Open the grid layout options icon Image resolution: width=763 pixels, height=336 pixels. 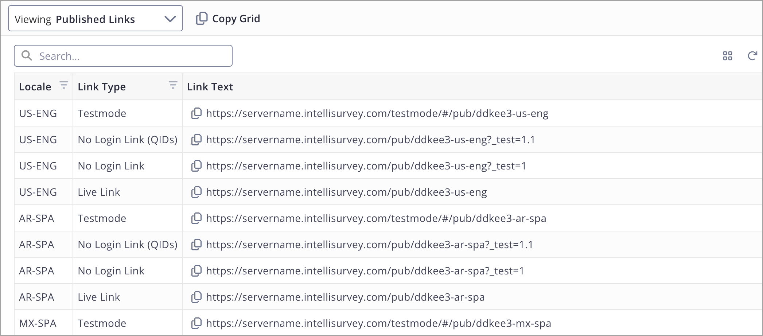728,56
